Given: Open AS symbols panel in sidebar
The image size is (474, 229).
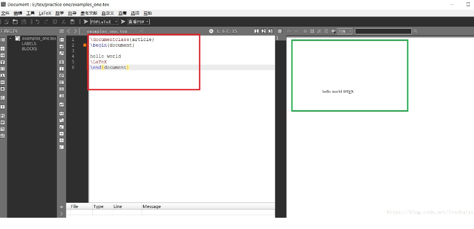Looking at the screenshot, I should click(3, 136).
